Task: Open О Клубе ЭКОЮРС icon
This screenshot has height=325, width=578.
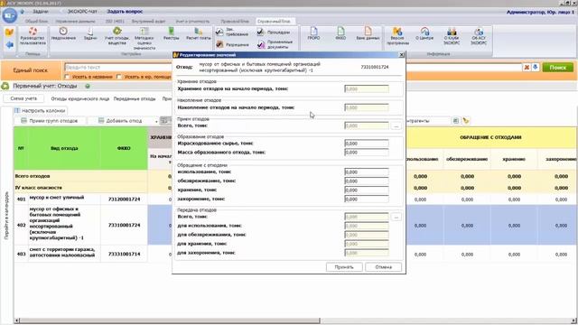Action: point(452,36)
